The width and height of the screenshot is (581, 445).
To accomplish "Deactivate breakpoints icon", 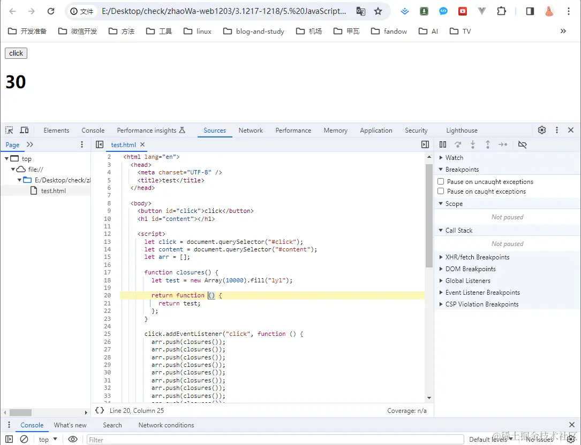I will click(522, 144).
